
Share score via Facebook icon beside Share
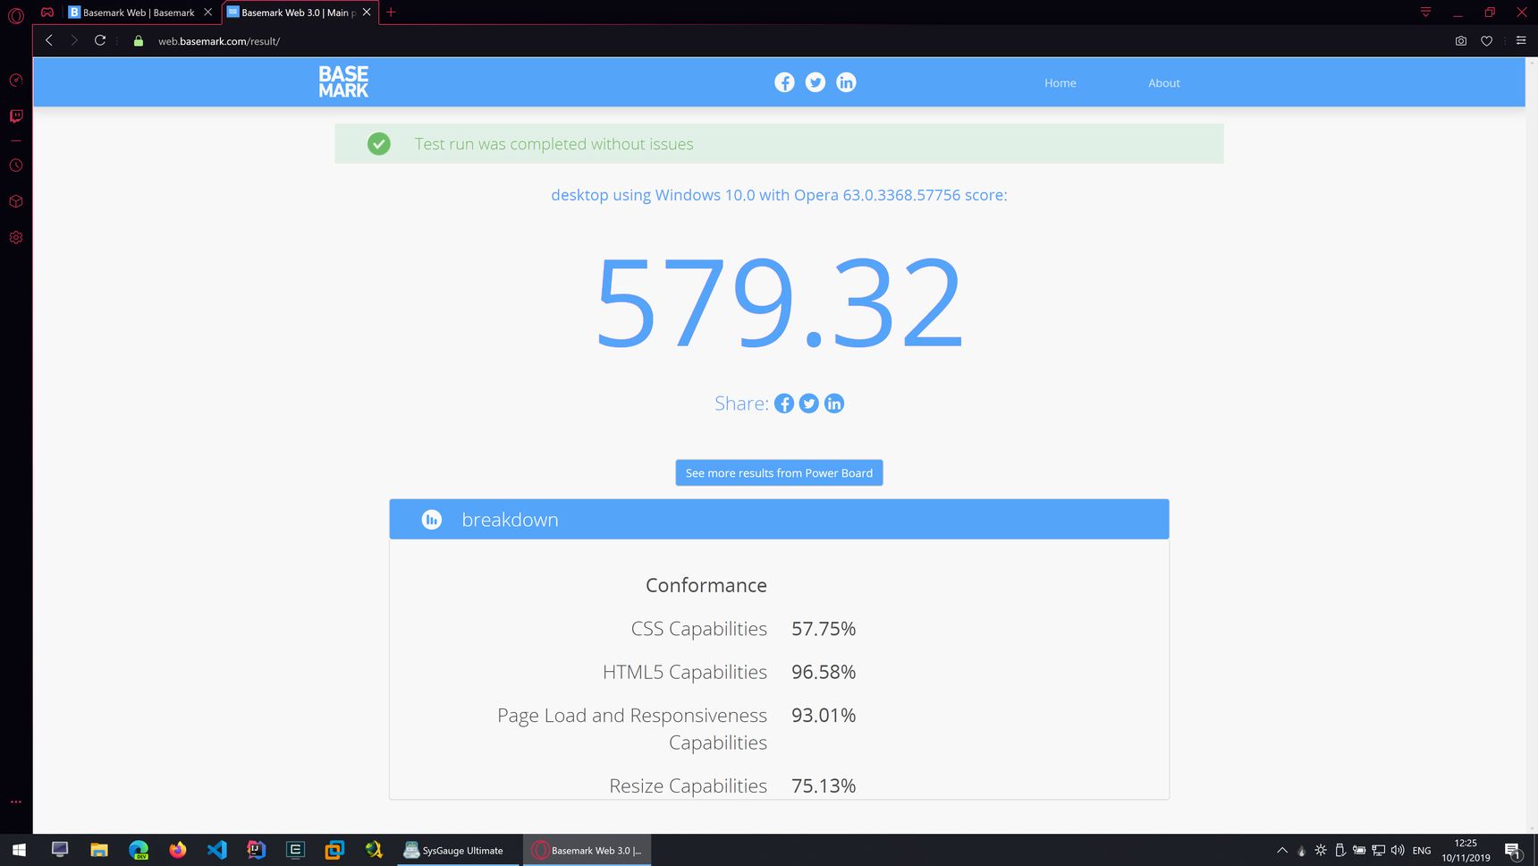tap(784, 403)
